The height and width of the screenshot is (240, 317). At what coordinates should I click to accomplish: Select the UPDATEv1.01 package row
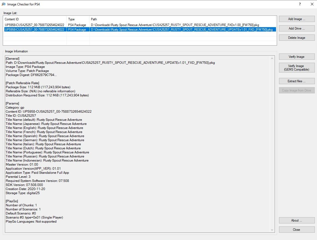(x=136, y=30)
